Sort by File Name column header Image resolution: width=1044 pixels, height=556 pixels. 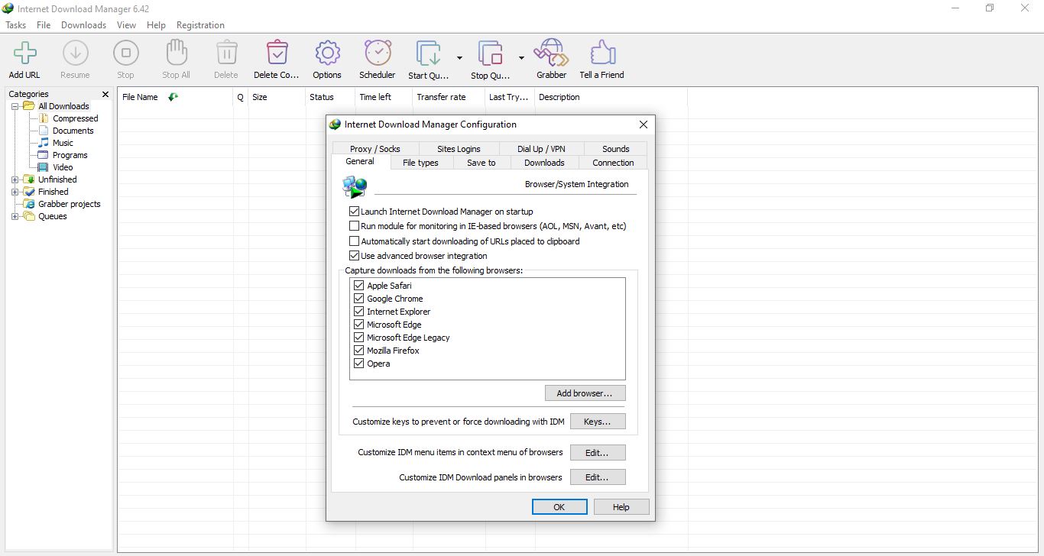click(x=176, y=97)
